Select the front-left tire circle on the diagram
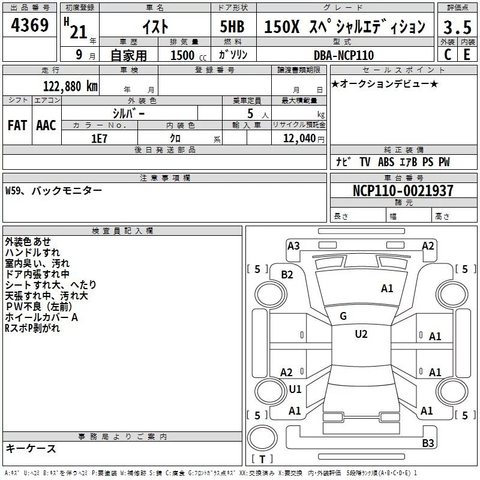480x480 pixels. [271, 295]
